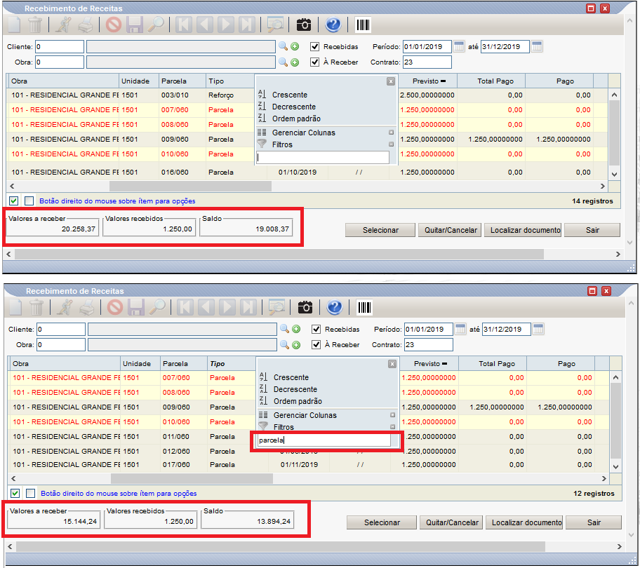This screenshot has width=640, height=568.
Task: Click Selecionar in the 14 registros window
Action: [x=380, y=230]
